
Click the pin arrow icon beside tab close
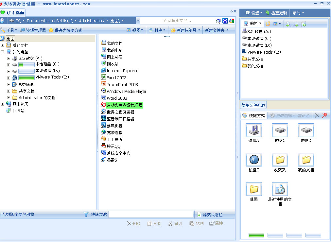[x=231, y=11]
